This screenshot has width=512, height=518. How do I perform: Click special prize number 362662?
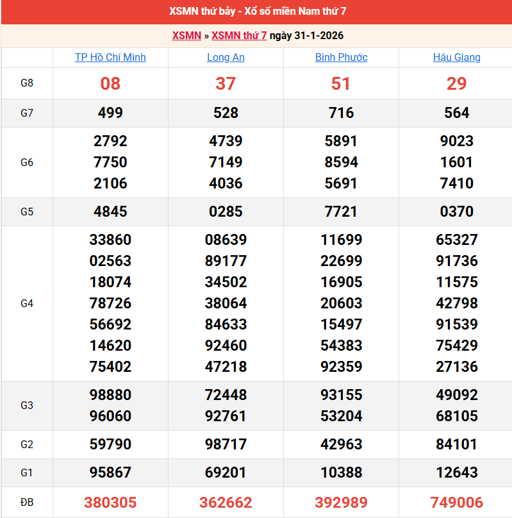(226, 502)
